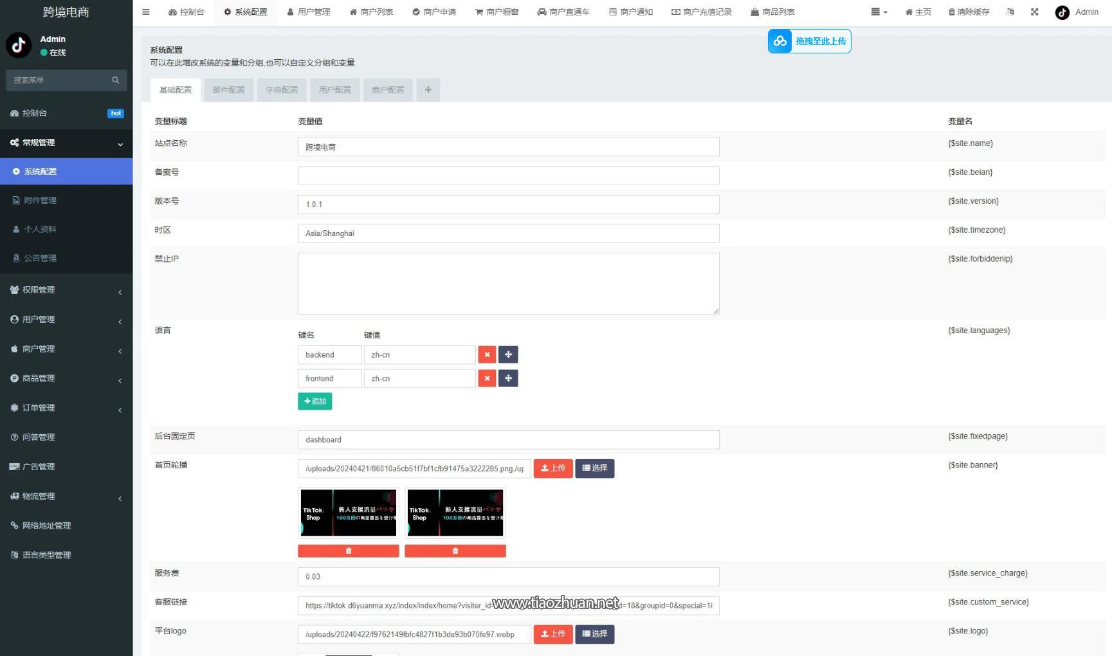This screenshot has height=656, width=1112.
Task: Focus the 备案号 input field
Action: pyautogui.click(x=508, y=176)
